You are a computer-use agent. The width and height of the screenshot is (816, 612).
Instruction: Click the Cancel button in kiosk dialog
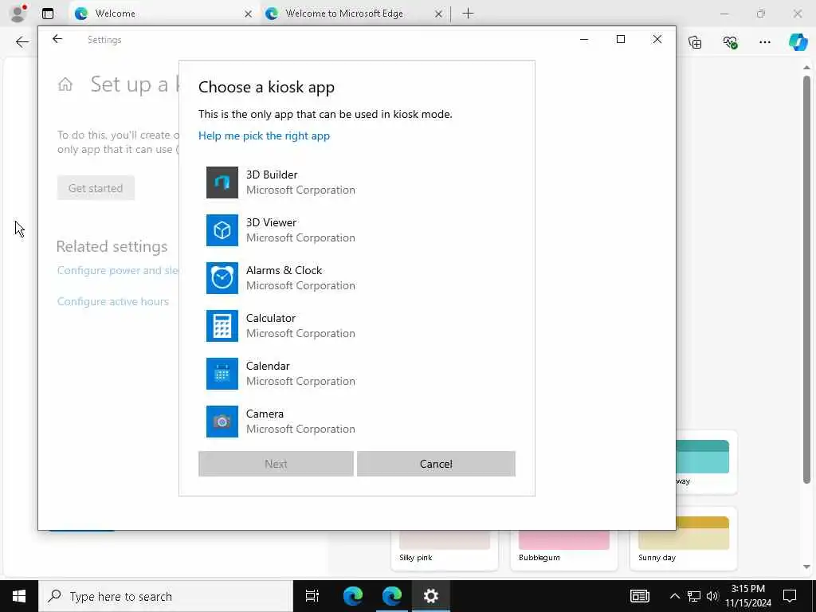(436, 464)
